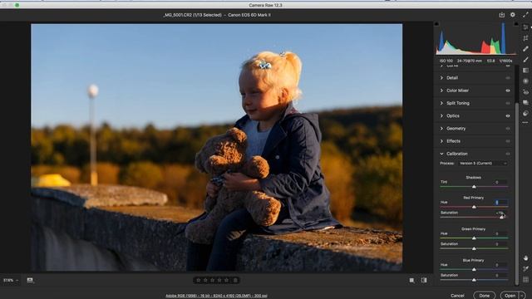Screen dimensions: 532x299
Task: Toggle Optics panel visibility eye
Action: click(x=508, y=116)
